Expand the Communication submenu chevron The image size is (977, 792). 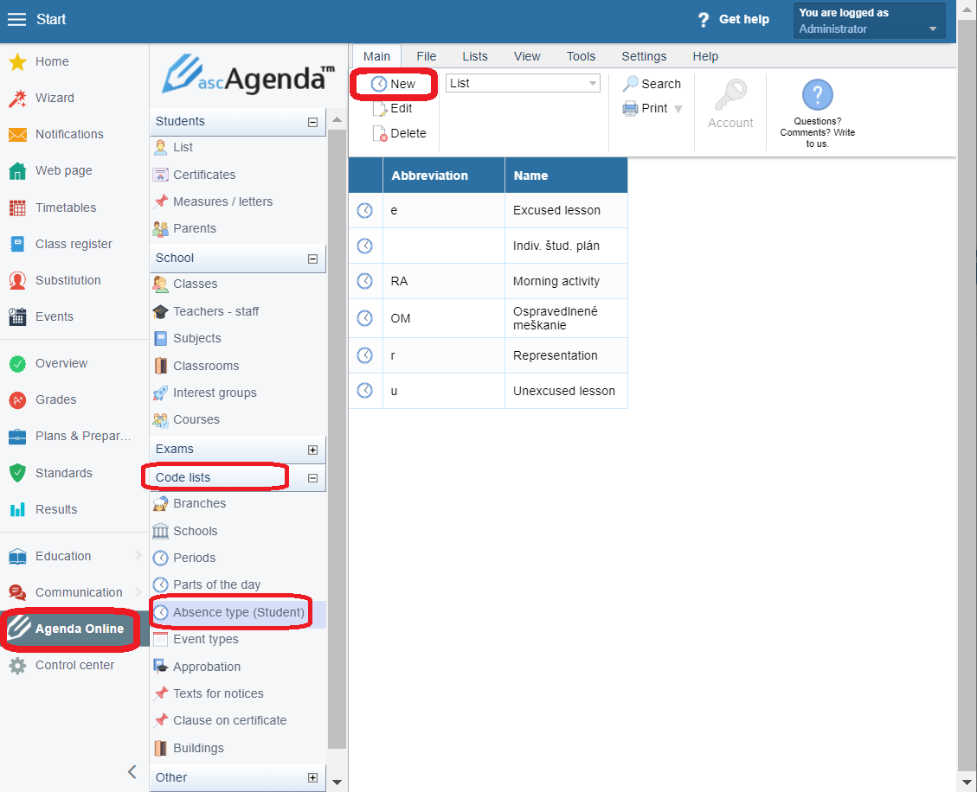pos(138,592)
